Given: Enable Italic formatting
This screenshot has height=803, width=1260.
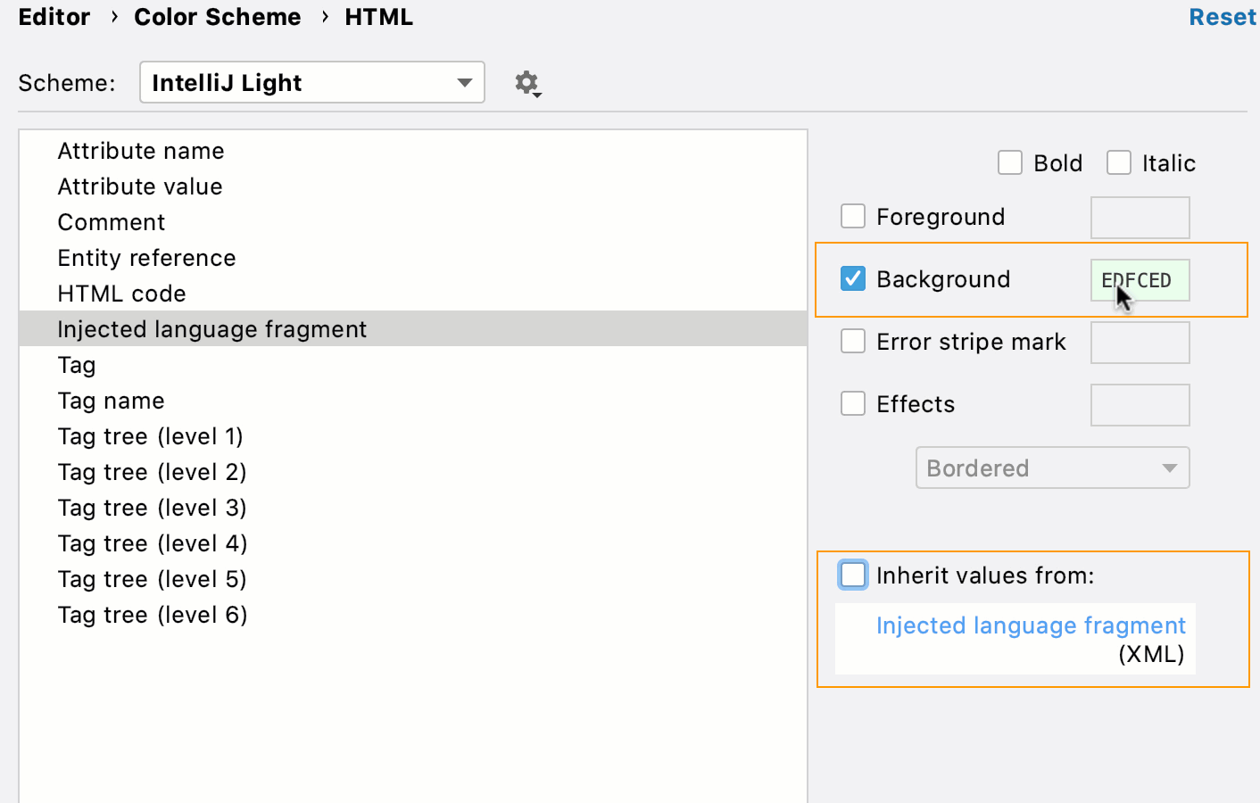Looking at the screenshot, I should (x=1119, y=162).
